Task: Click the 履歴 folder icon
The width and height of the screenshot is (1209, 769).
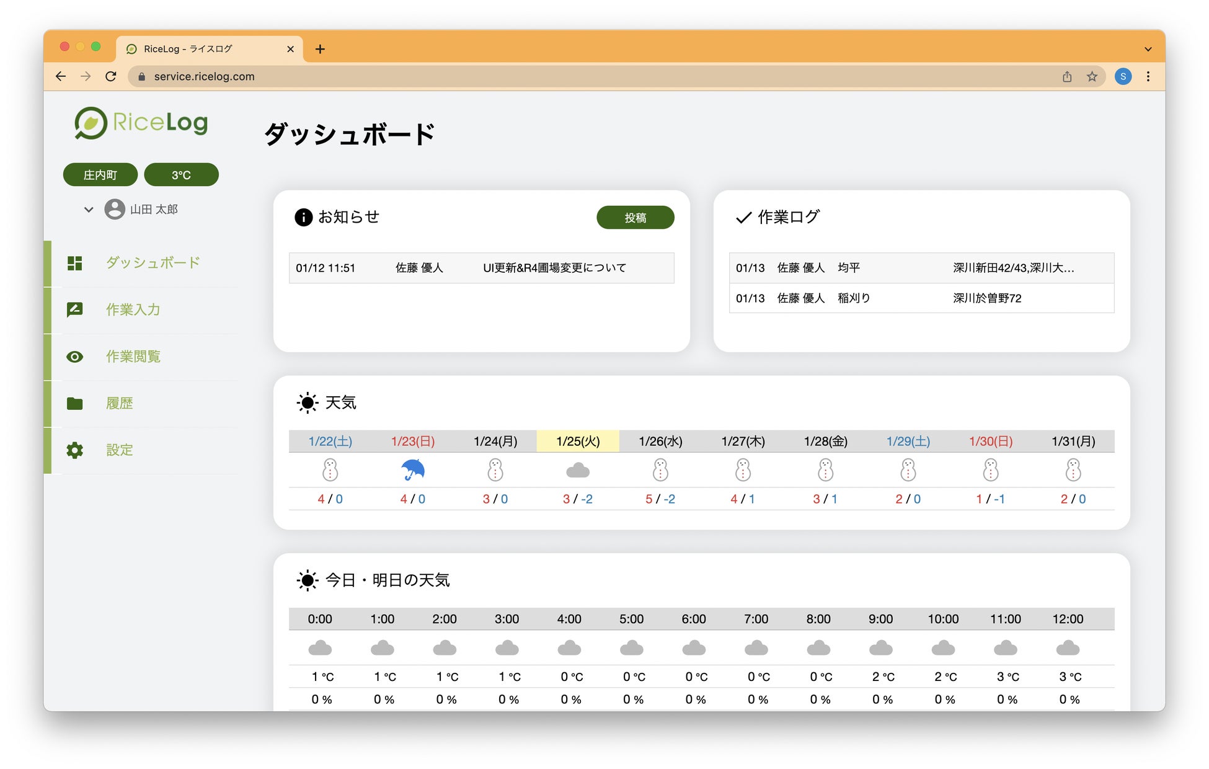Action: tap(75, 404)
